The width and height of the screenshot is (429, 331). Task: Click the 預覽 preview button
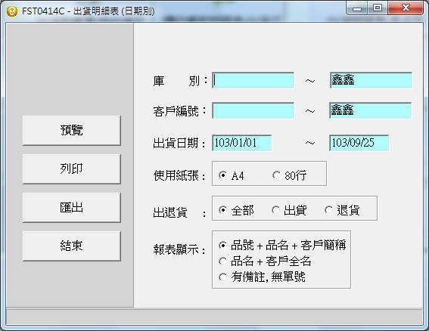pyautogui.click(x=72, y=130)
